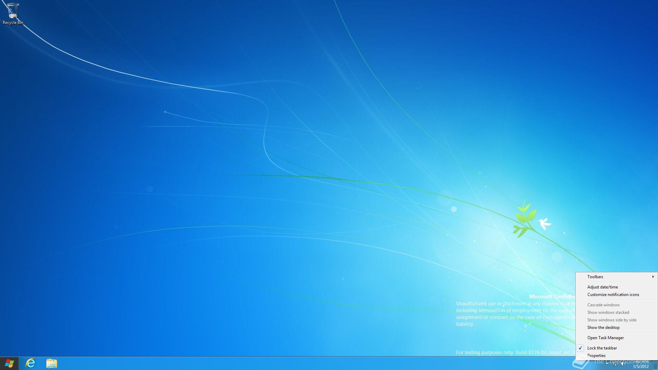This screenshot has width=658, height=370.
Task: Show hidden notification icons arrow
Action: (607, 363)
